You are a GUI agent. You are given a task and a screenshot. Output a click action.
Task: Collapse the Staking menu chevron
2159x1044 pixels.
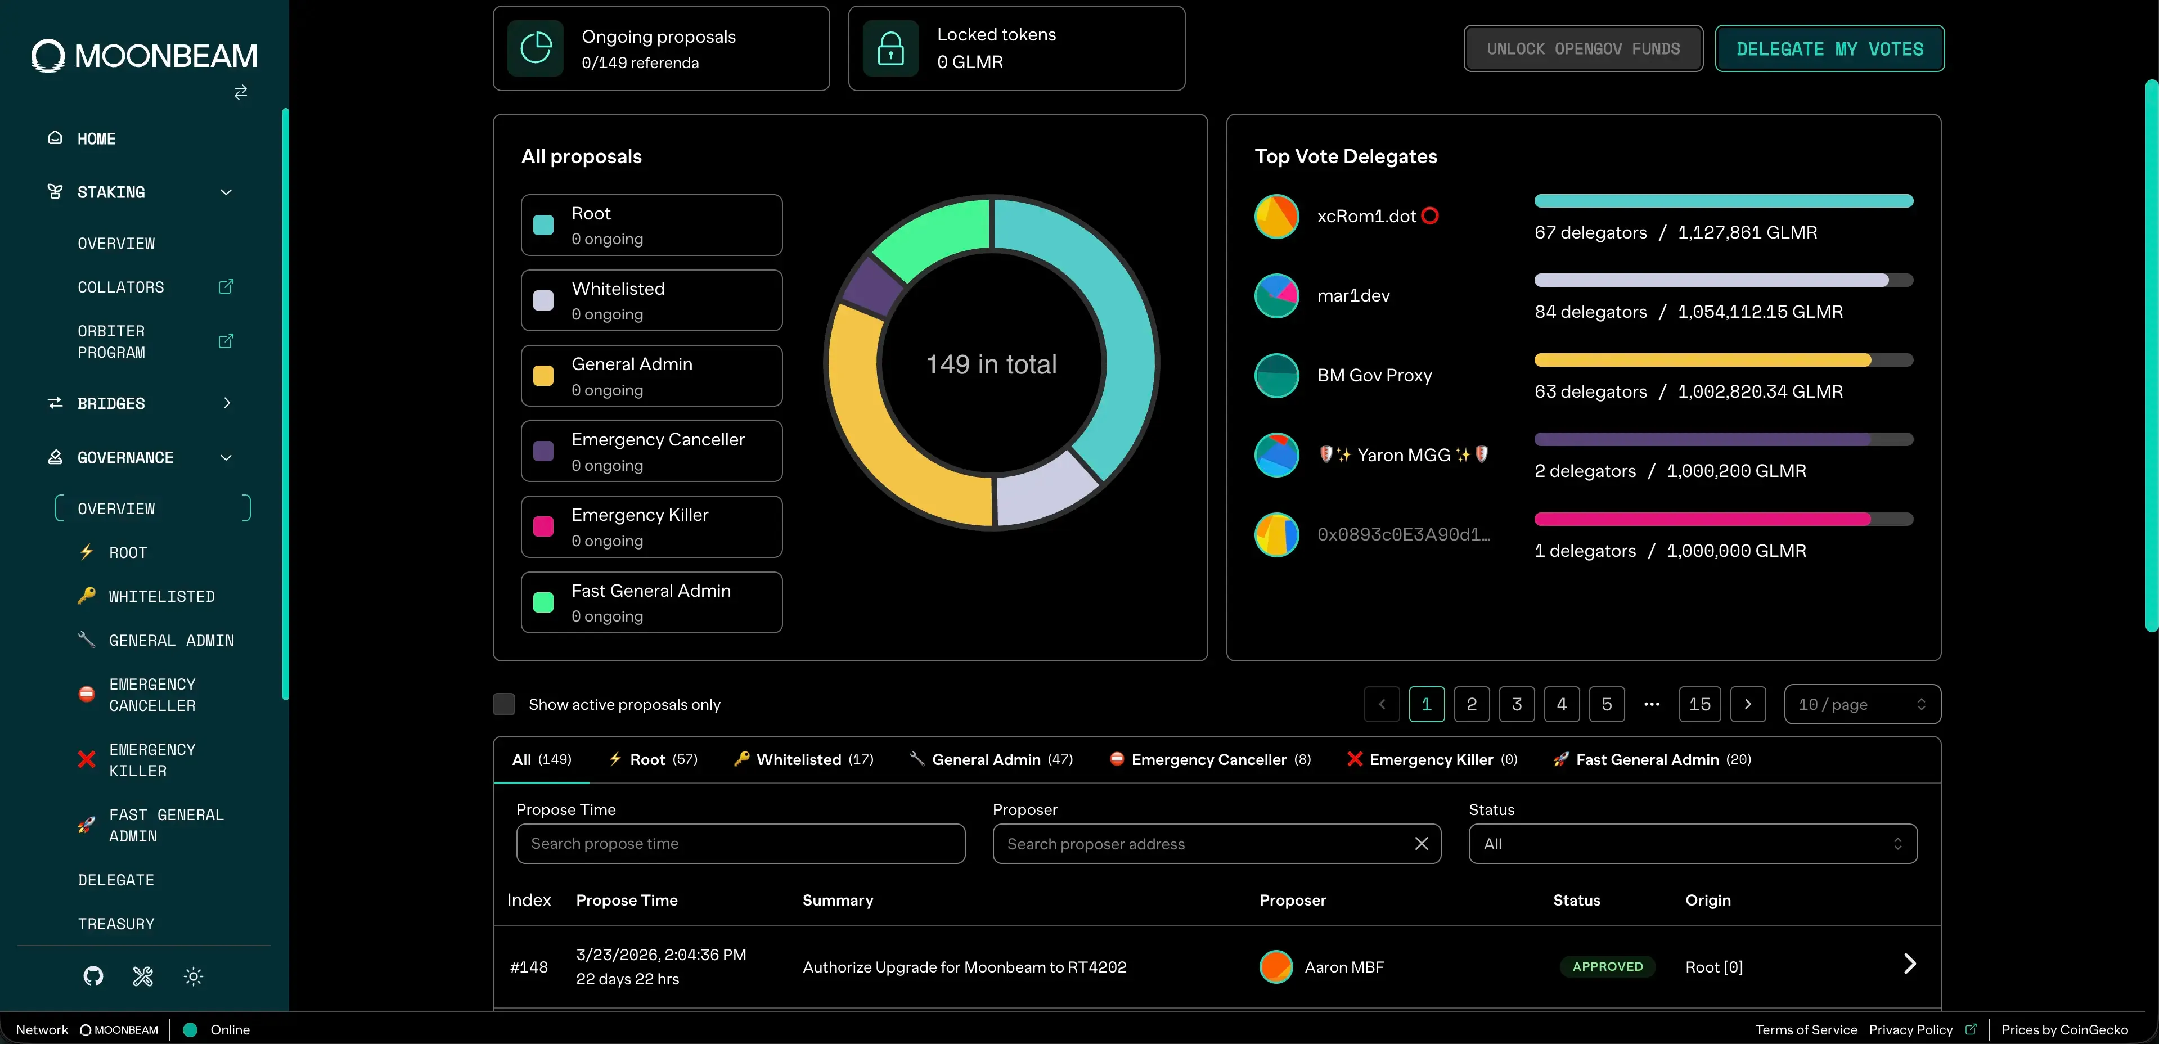pos(226,192)
